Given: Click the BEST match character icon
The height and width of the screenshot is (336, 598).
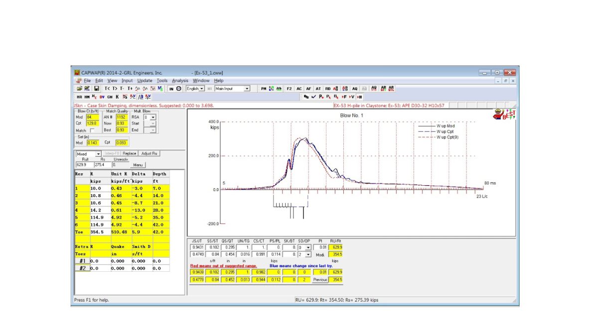Looking at the screenshot, I should (x=503, y=114).
